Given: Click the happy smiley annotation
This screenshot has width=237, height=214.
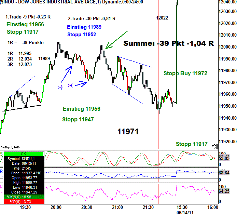Looking at the screenshot, I should (60, 87).
